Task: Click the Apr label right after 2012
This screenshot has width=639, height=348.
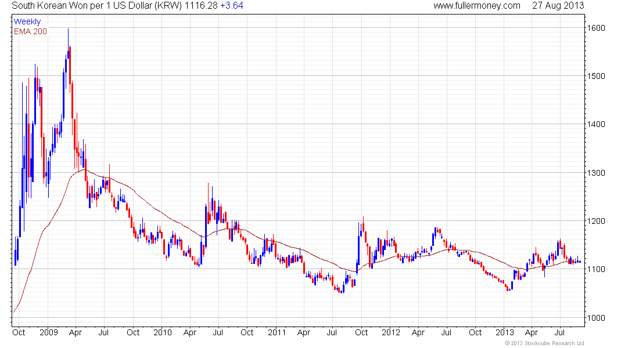Action: tap(418, 332)
